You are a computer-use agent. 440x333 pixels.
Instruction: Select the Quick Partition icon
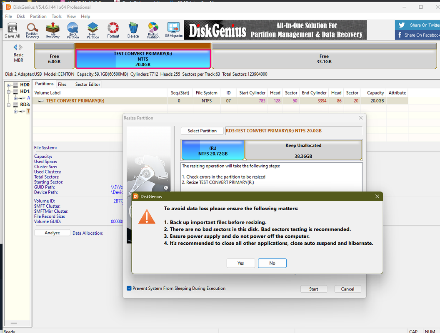coord(72,30)
